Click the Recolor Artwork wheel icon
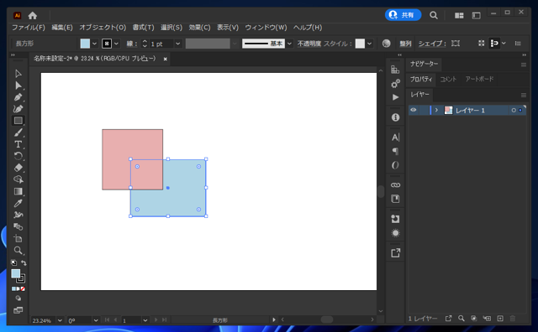 click(x=387, y=44)
